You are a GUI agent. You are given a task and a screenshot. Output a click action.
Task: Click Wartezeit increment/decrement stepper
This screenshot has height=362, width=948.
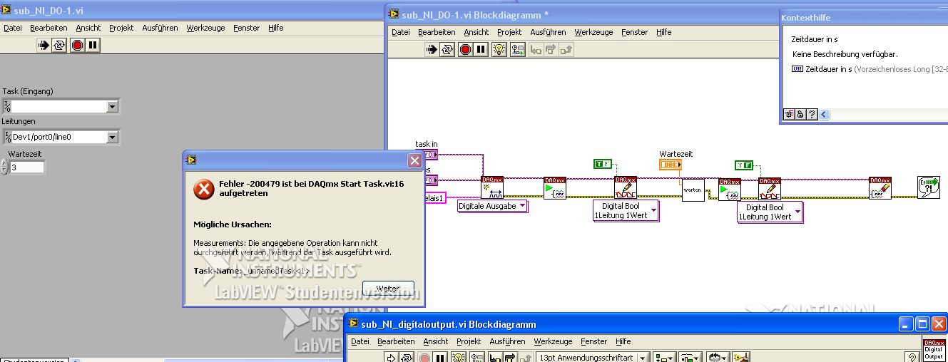click(4, 167)
